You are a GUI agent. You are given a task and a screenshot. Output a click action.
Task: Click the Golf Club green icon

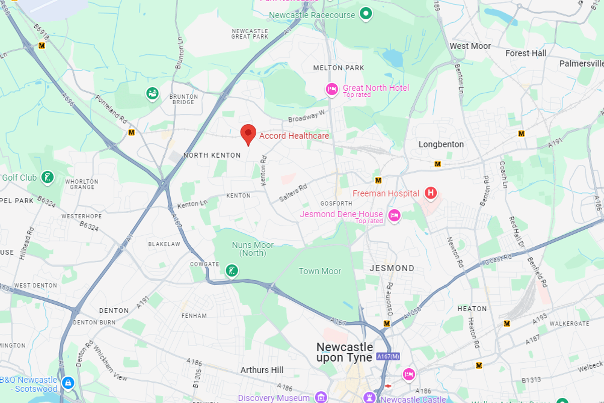tap(47, 177)
